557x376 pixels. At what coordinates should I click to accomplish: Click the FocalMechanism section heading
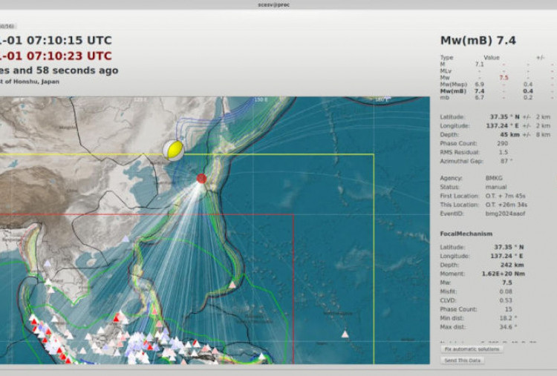(x=466, y=234)
